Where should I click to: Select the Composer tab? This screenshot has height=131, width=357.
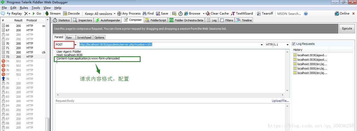(133, 20)
